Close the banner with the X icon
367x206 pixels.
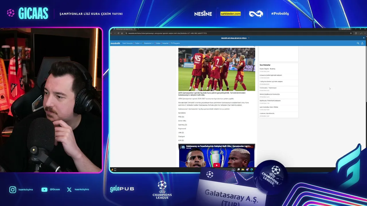(x=364, y=38)
